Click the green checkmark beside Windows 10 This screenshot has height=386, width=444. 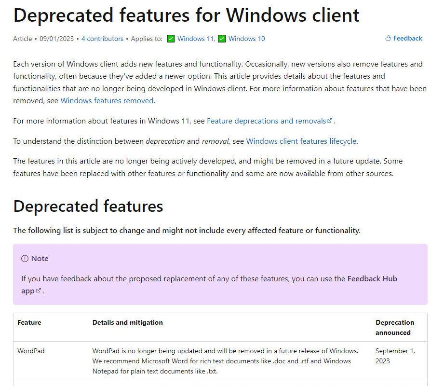pos(222,39)
